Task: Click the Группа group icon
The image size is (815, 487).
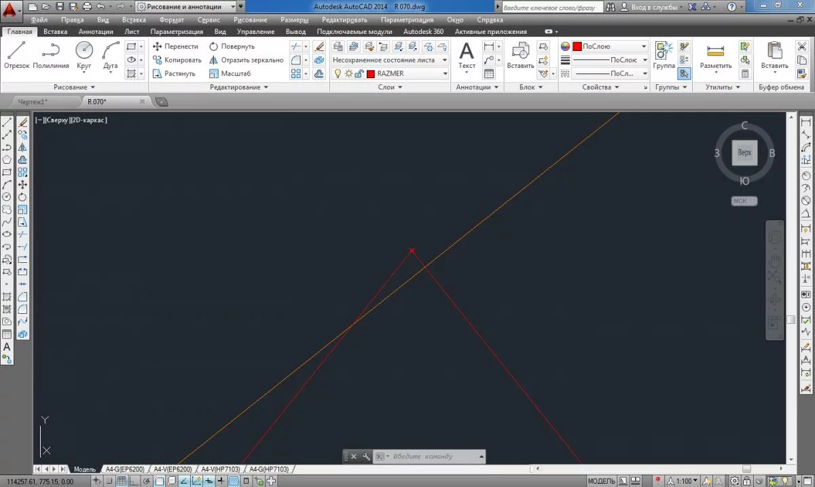Action: point(664,55)
